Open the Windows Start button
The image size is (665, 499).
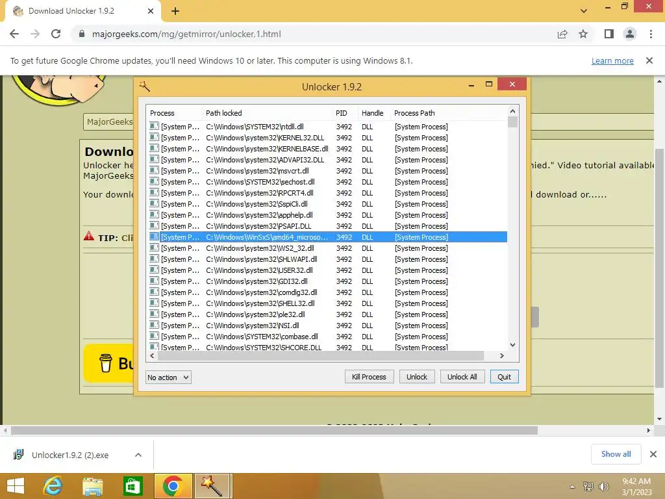point(16,486)
